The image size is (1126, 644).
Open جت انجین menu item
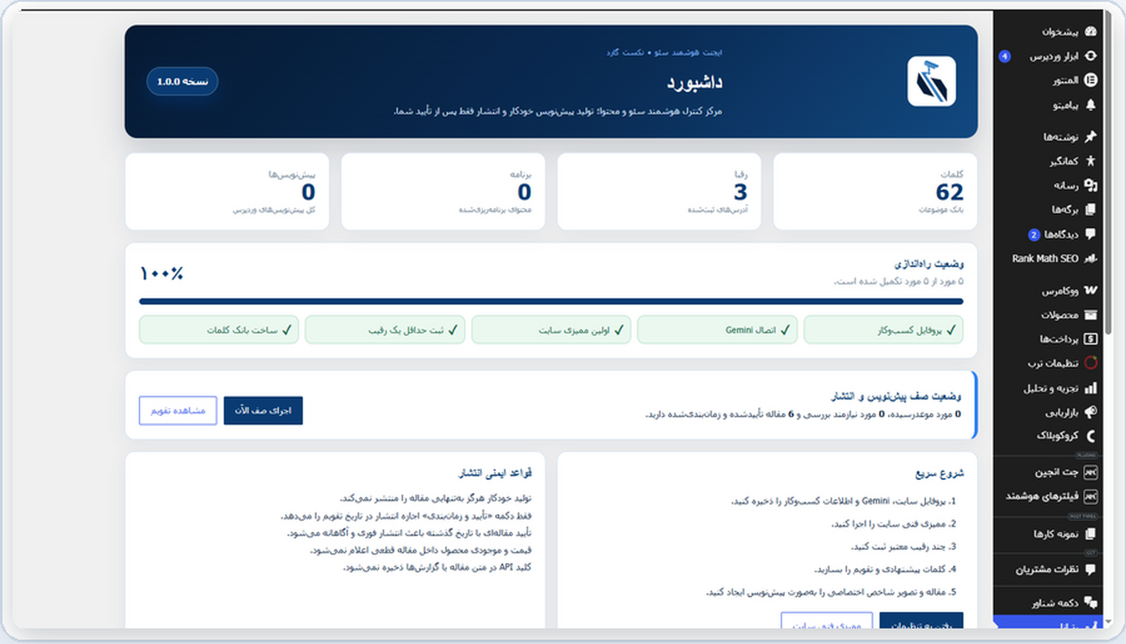coord(1048,472)
